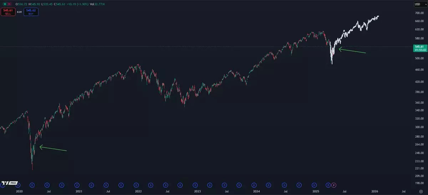Click the current price label 545.61

tap(419, 46)
